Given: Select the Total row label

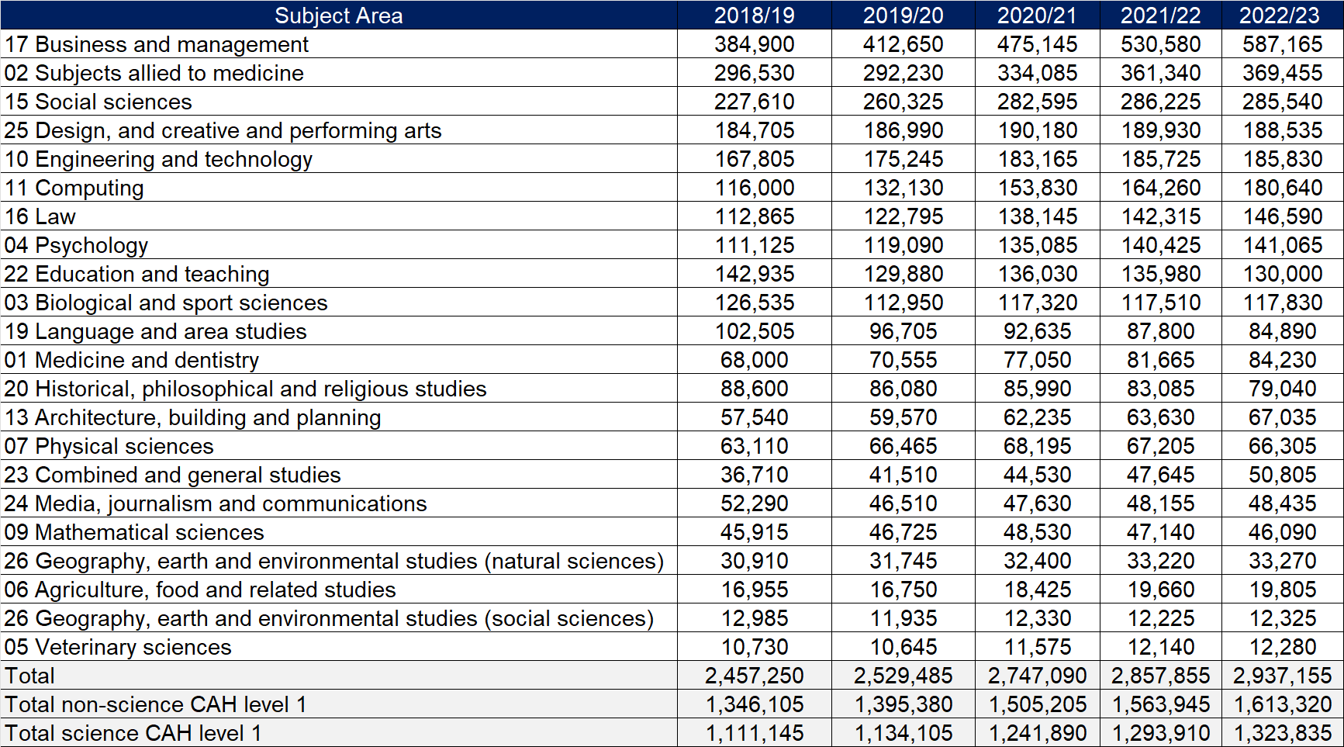Looking at the screenshot, I should [30, 676].
